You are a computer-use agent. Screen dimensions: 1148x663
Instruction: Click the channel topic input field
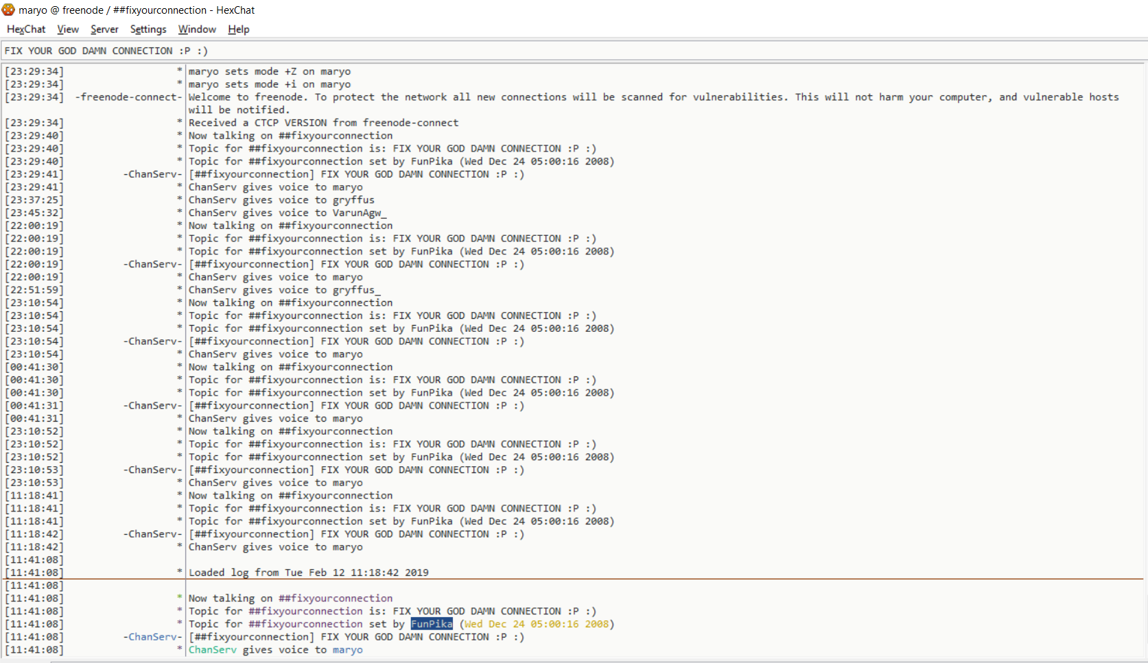pyautogui.click(x=574, y=51)
